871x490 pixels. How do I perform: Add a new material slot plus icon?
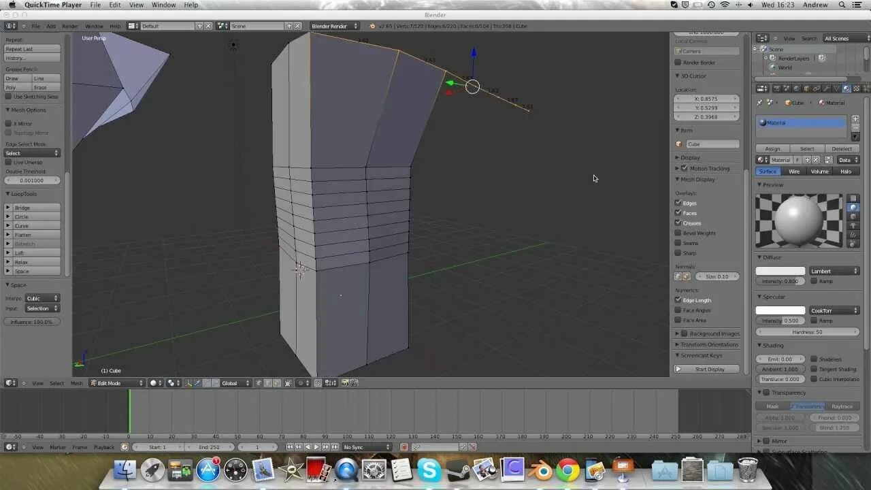(x=855, y=118)
